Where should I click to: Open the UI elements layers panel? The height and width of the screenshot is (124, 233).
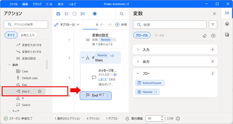pos(227,24)
